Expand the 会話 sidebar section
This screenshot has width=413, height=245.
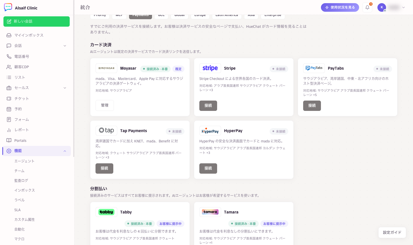[65, 46]
